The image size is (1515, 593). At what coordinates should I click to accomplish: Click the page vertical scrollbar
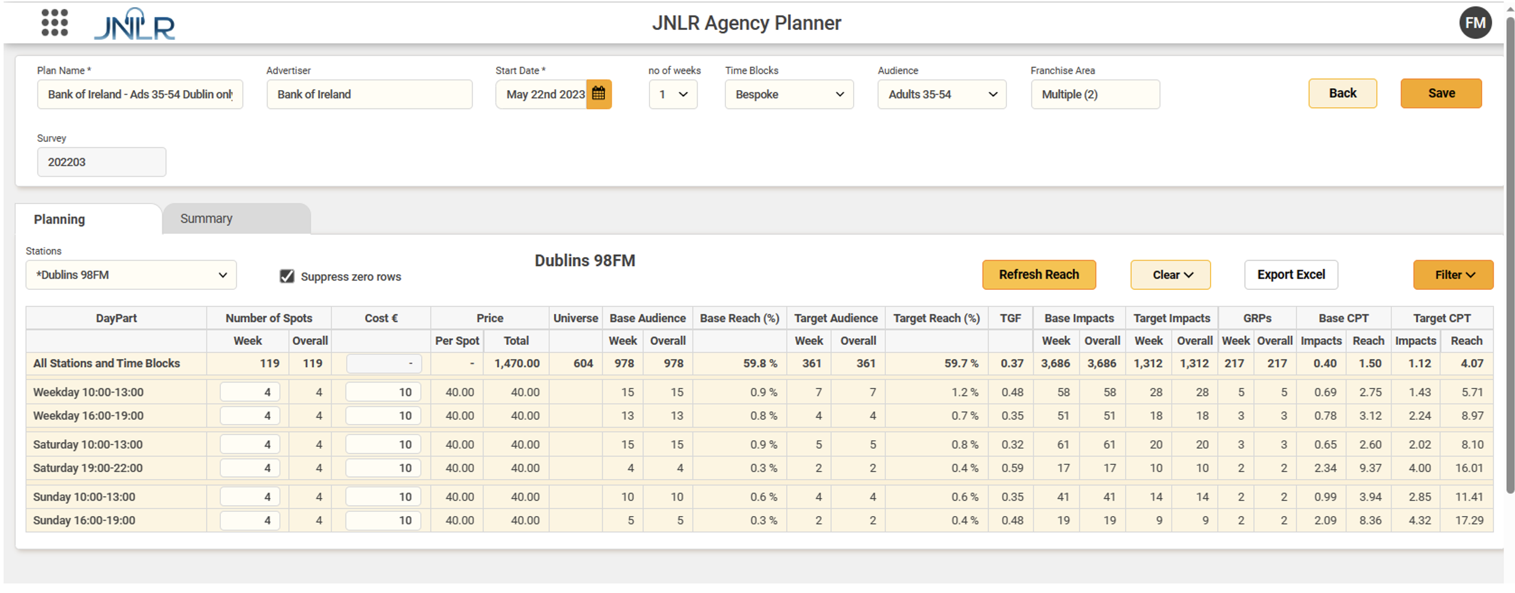1510,257
